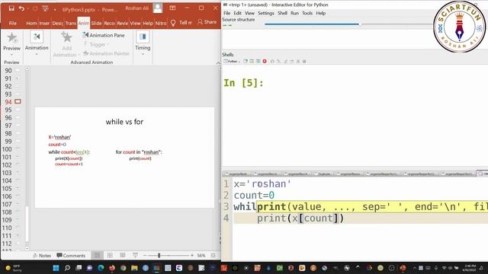Click print(x[count]) on line 4

tap(300, 218)
